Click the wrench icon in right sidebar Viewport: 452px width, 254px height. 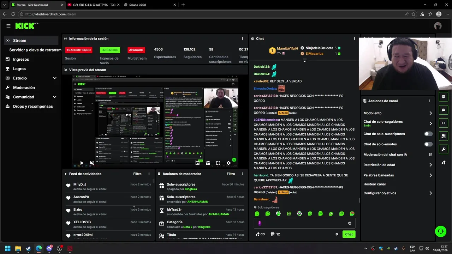(444, 149)
